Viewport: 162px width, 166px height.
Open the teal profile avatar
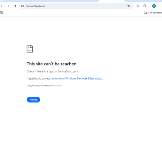pos(154,6)
